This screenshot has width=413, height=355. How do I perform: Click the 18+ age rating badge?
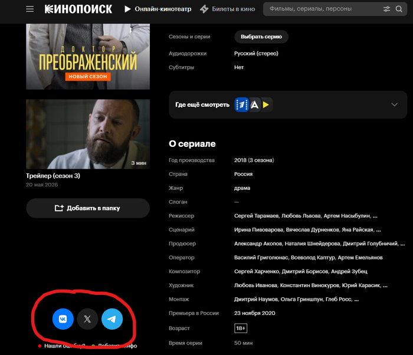coord(241,328)
